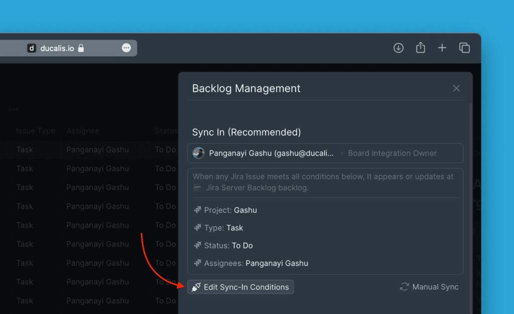Click the Jira Server Backlog board icon
The width and height of the screenshot is (514, 314).
[197, 188]
